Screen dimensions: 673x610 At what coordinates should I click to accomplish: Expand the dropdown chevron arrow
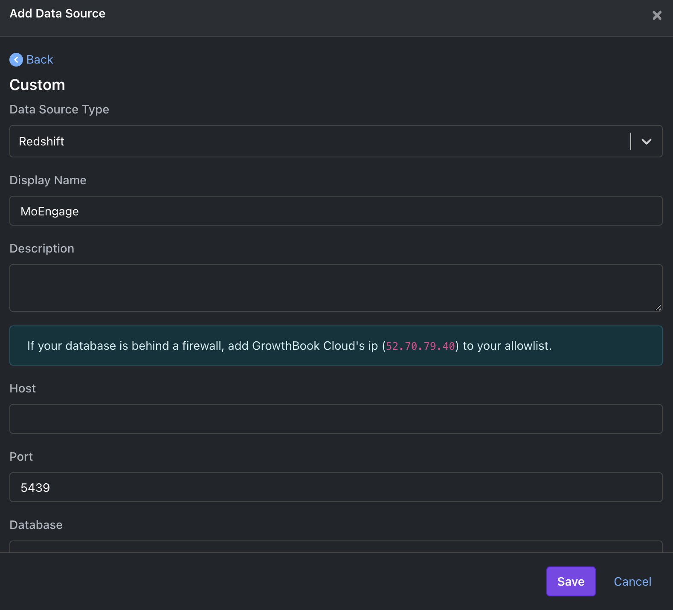pos(647,141)
